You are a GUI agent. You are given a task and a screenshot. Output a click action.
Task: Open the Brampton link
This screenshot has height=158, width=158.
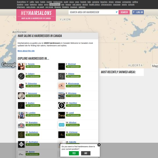(x=33, y=122)
